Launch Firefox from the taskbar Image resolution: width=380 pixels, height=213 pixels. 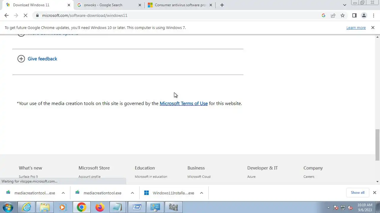point(100,207)
